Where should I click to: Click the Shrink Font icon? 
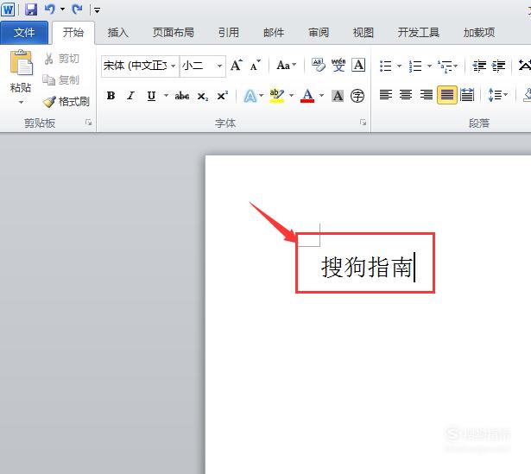pyautogui.click(x=256, y=65)
